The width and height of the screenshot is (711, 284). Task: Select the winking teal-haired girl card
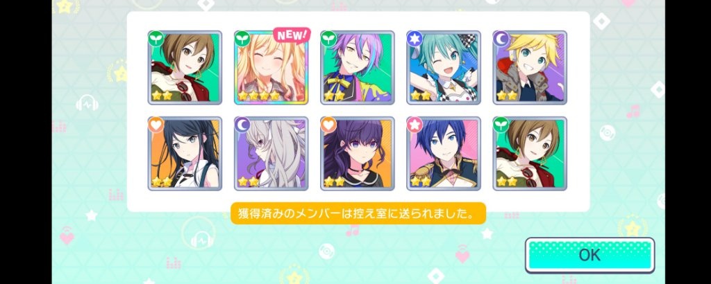pyautogui.click(x=444, y=67)
